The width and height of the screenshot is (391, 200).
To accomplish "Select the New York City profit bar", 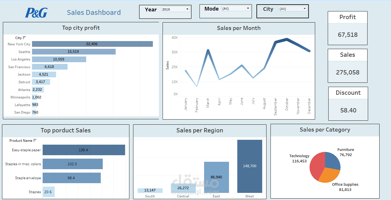I will pyautogui.click(x=92, y=44).
